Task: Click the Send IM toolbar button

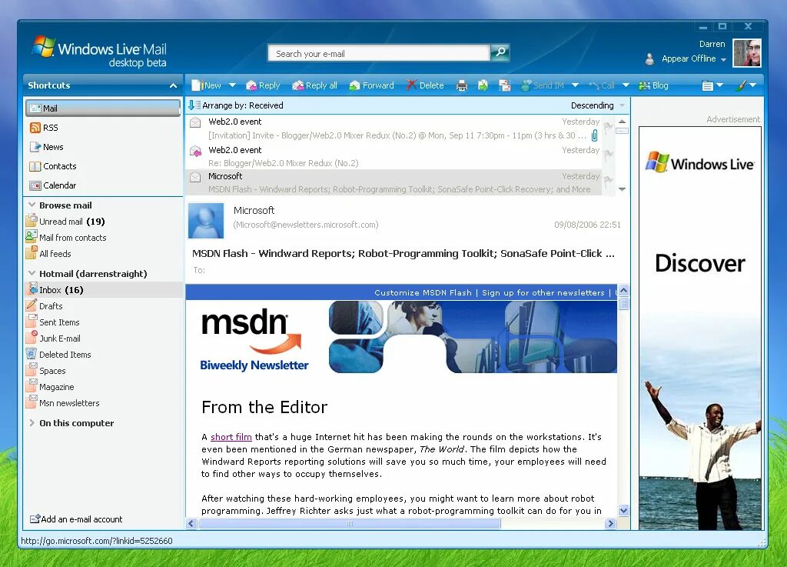Action: [x=543, y=85]
